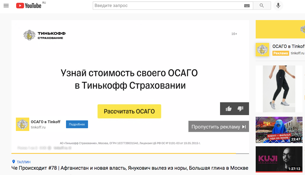Click the Тинькофф Страхование logo in the ad
305x175 pixels.
(x=45, y=35)
